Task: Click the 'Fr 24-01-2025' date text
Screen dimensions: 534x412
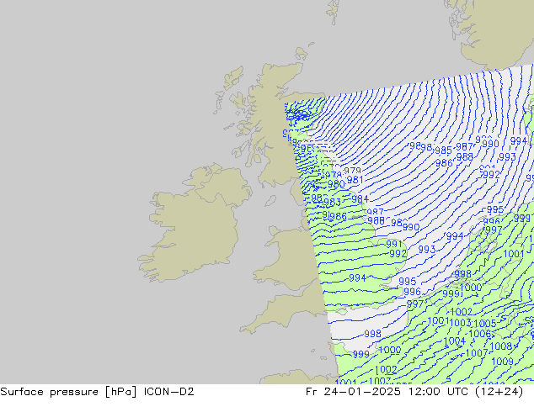Action: [x=353, y=392]
